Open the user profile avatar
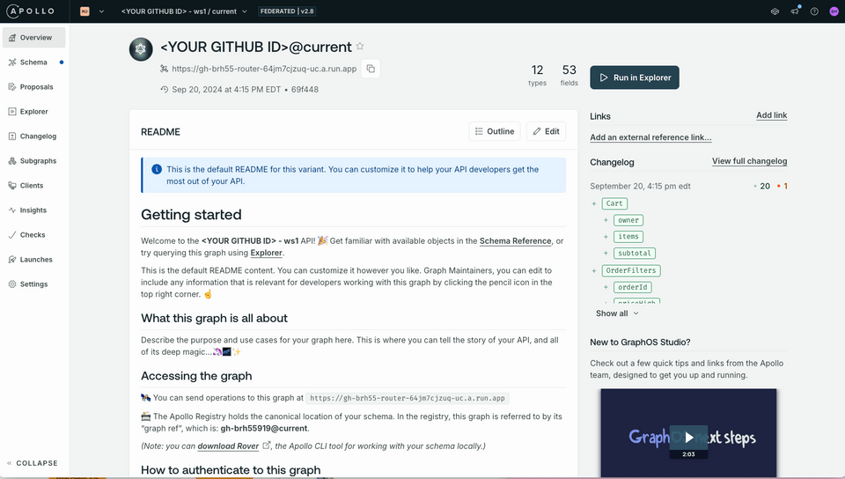The height and width of the screenshot is (479, 845). coord(834,11)
